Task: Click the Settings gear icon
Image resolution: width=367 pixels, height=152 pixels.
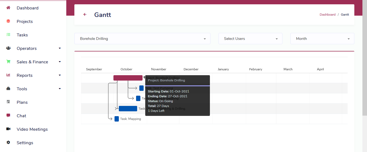Action: (8, 143)
